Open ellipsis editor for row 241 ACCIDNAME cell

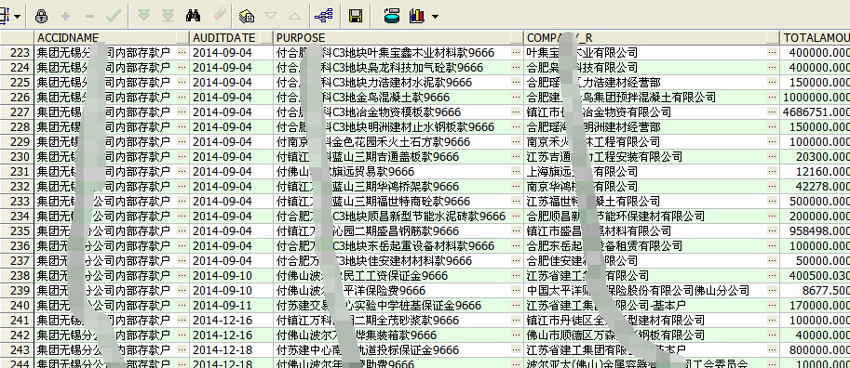(x=182, y=321)
